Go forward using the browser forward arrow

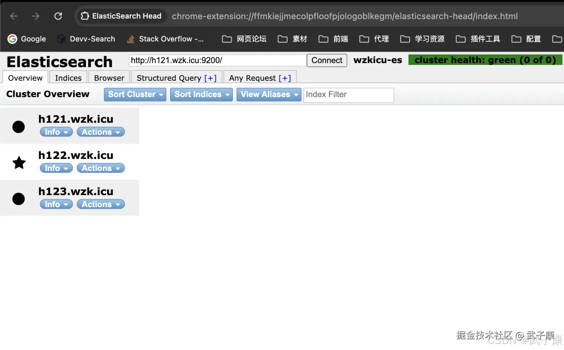pyautogui.click(x=36, y=16)
